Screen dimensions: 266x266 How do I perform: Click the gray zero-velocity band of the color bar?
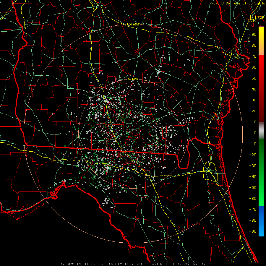click(261, 131)
